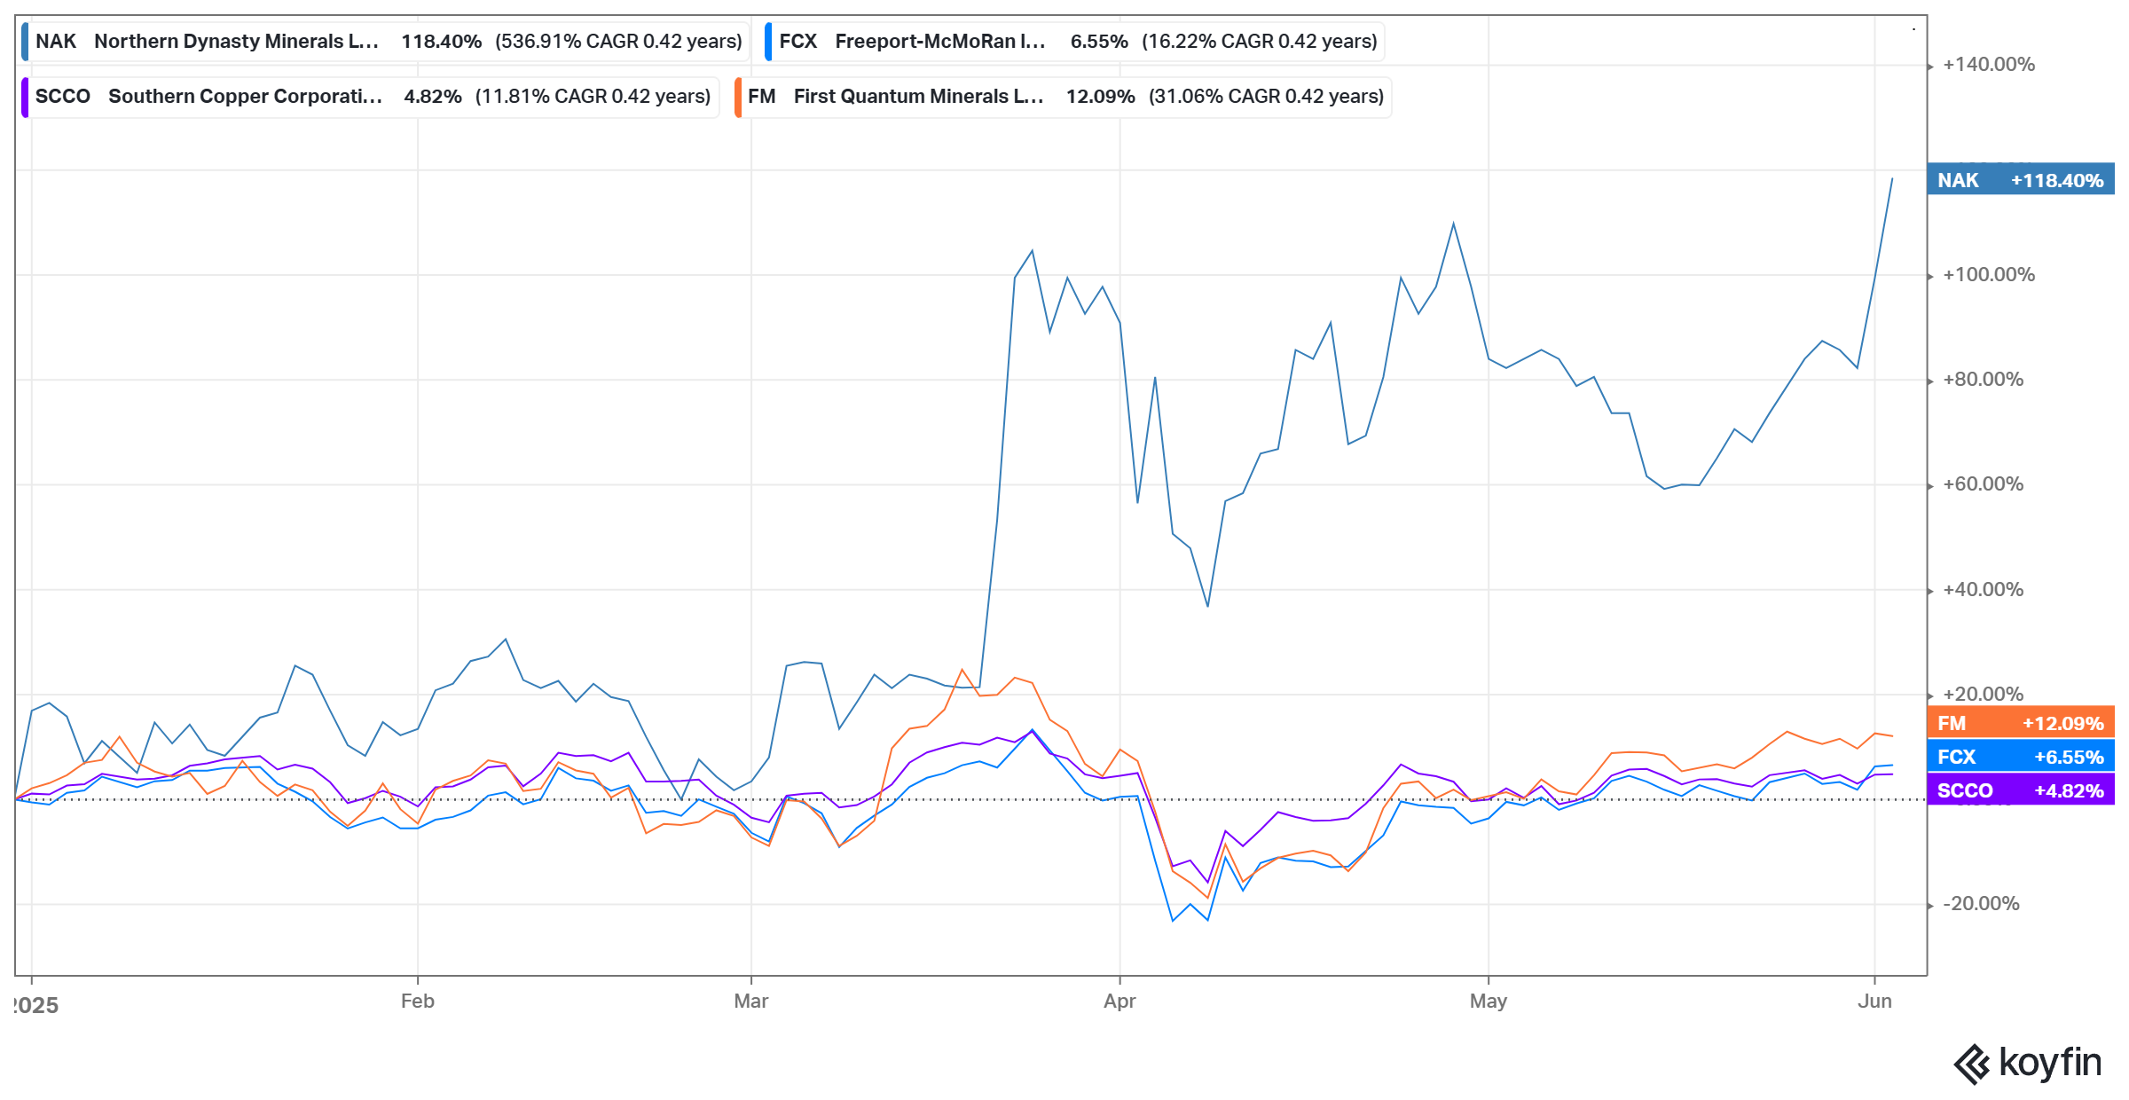Viewport: 2129px width, 1100px height.
Task: Click the SCCO ticker symbol in legend
Action: [63, 97]
